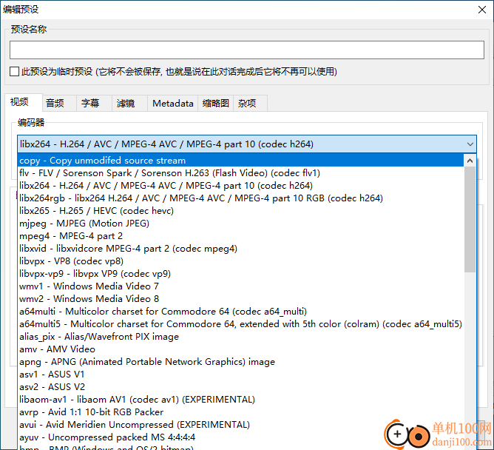Image resolution: width=494 pixels, height=450 pixels.
Task: Select libx265 H.265 / HEVC encoder
Action: tap(240, 211)
